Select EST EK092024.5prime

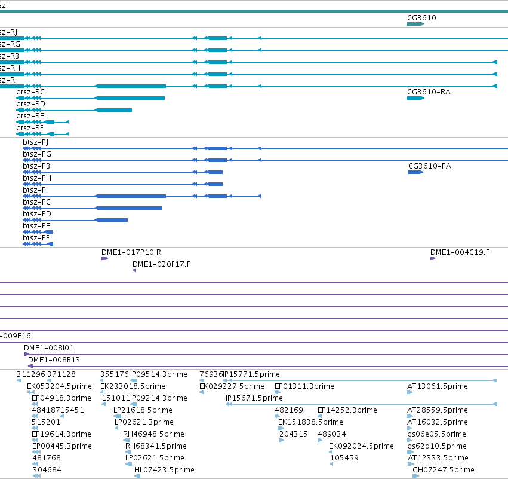361,446
